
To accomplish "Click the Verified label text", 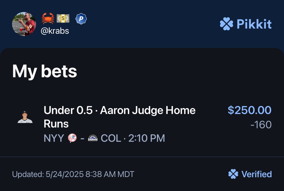I will tap(256, 174).
